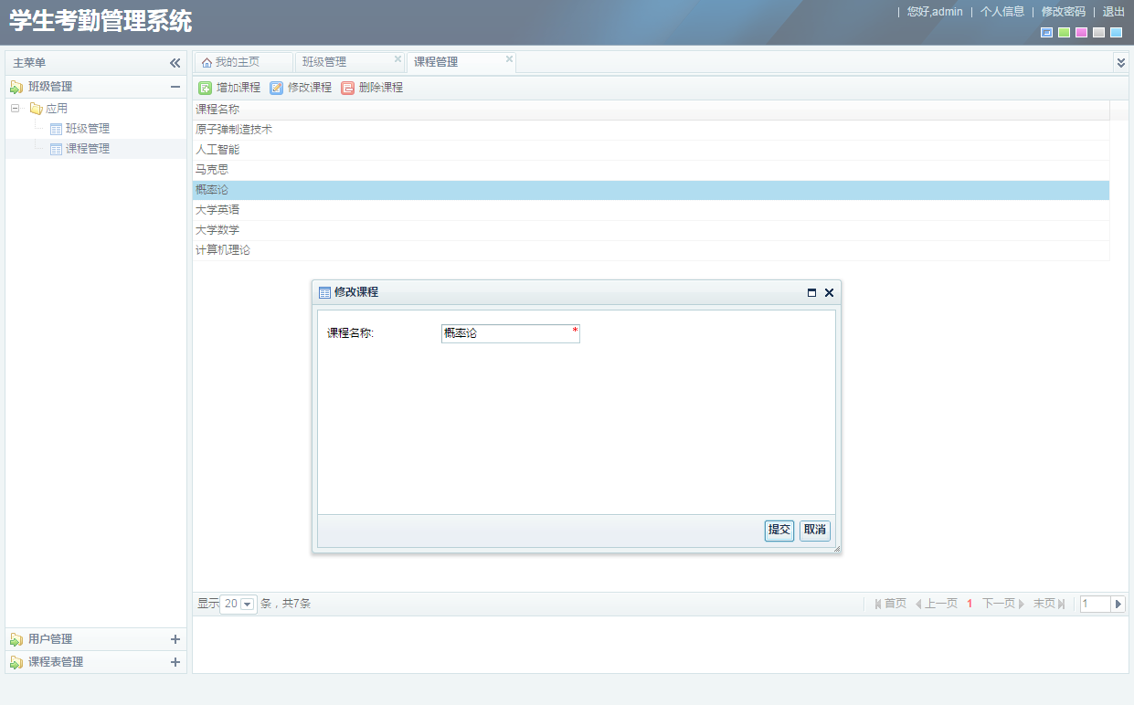The image size is (1134, 705).
Task: Open the 修改密码 link
Action: click(1064, 12)
